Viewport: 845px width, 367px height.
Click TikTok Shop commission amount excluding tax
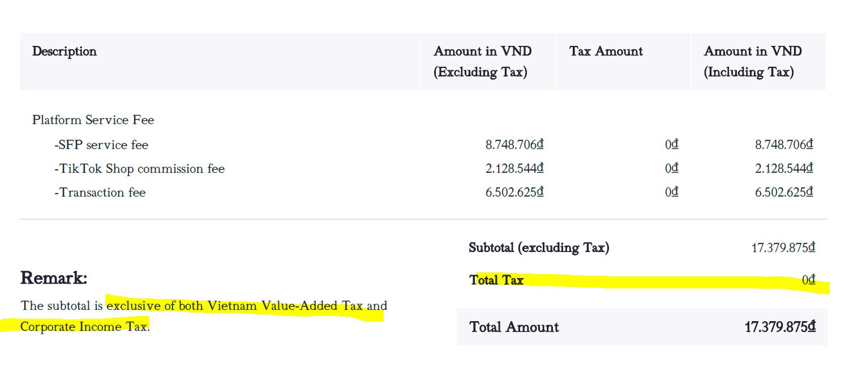pyautogui.click(x=514, y=169)
